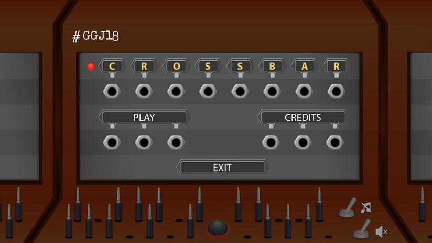Click the third socket under PLAY

tap(176, 142)
